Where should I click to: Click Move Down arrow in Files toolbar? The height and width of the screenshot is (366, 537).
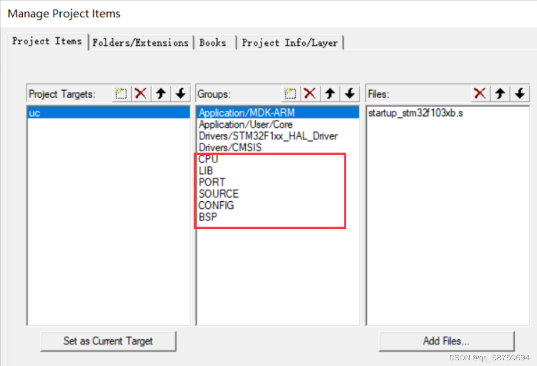[x=519, y=94]
